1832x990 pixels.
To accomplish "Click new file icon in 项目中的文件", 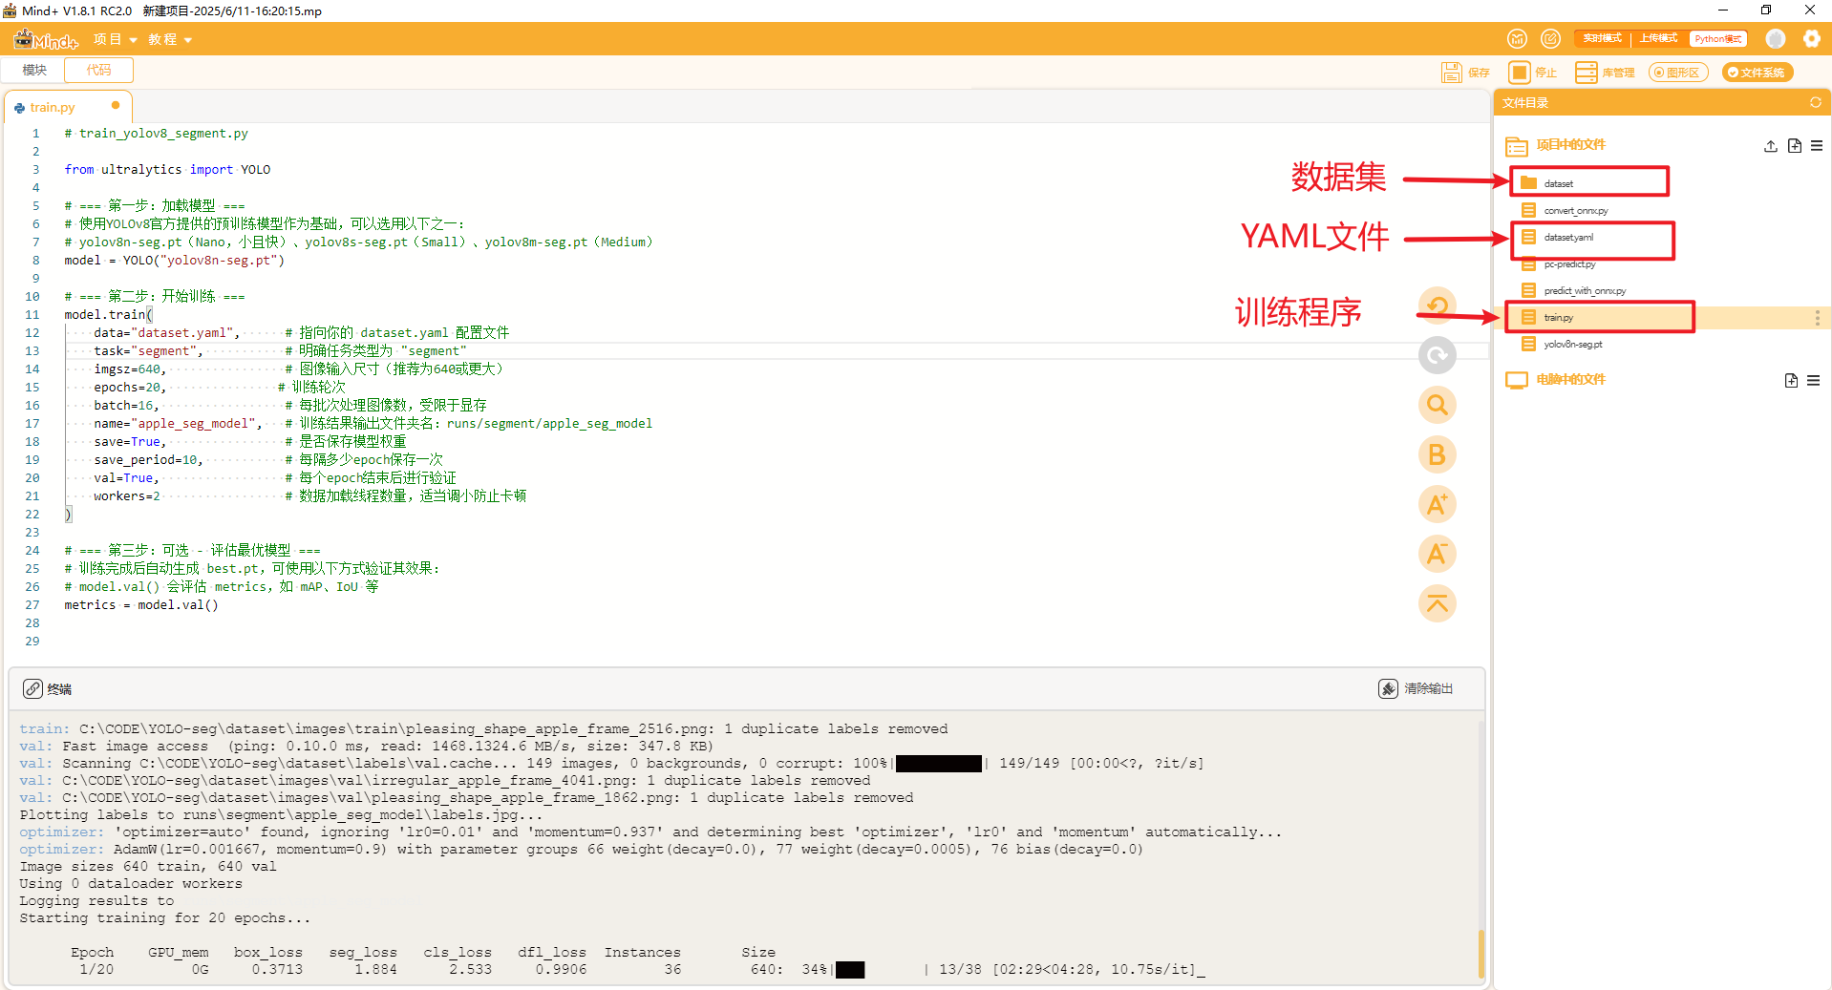I will [x=1794, y=146].
